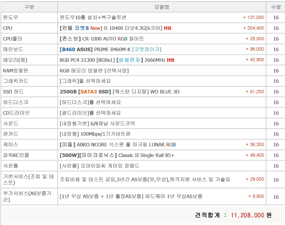Click '[사은품] 오마이피씨 게이밍 장패드' text
This screenshot has width=285, height=225.
[100, 166]
